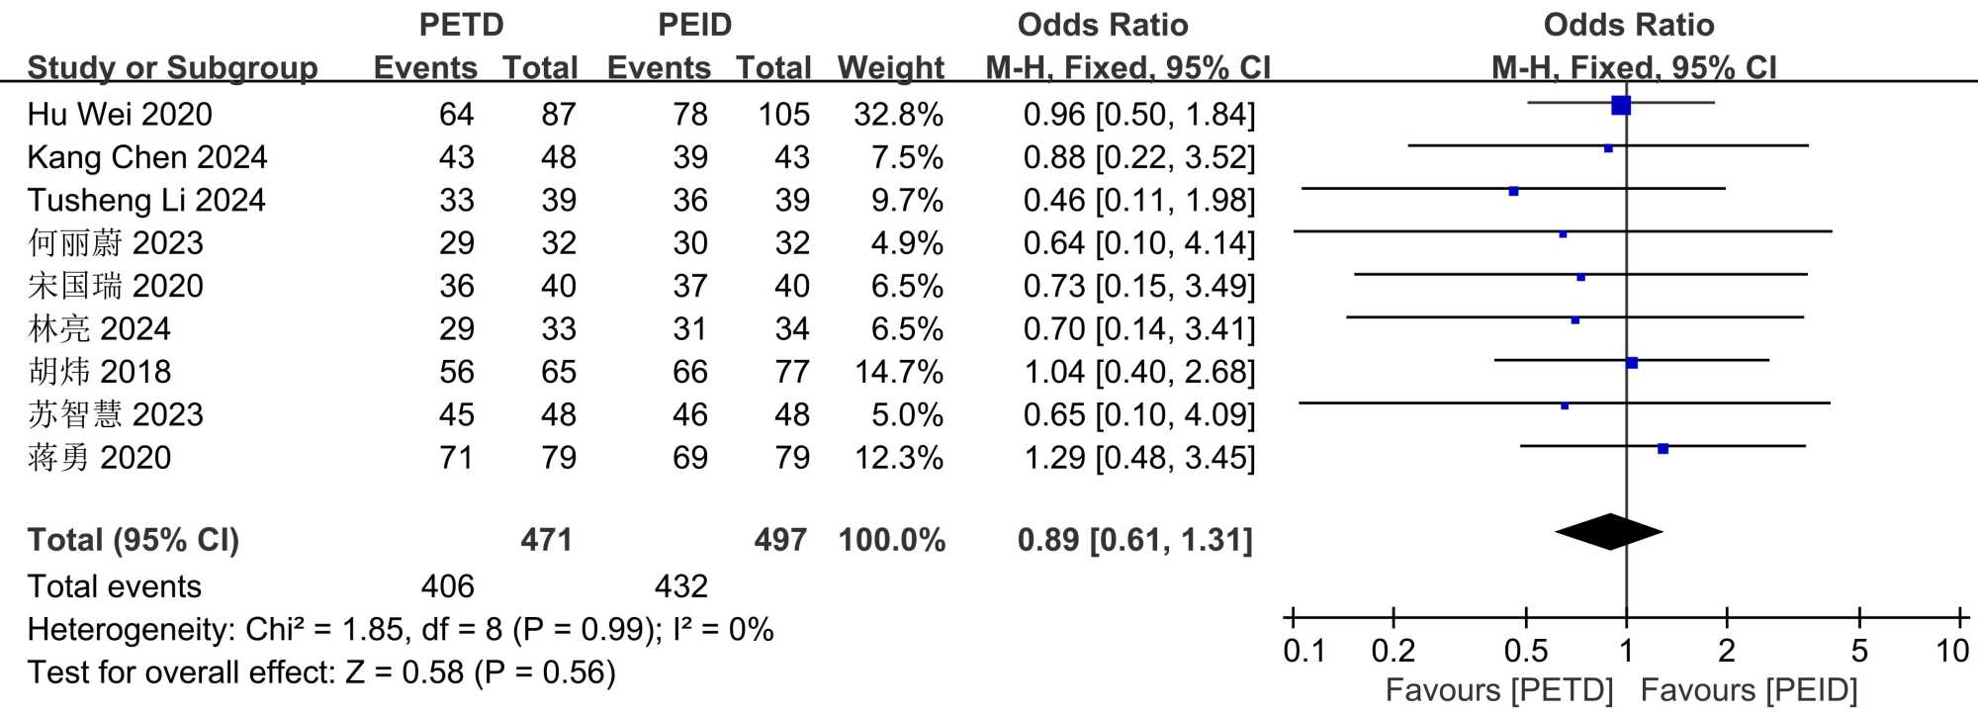Click the Study or Subgroup column header
This screenshot has width=1978, height=714.
pos(172,67)
